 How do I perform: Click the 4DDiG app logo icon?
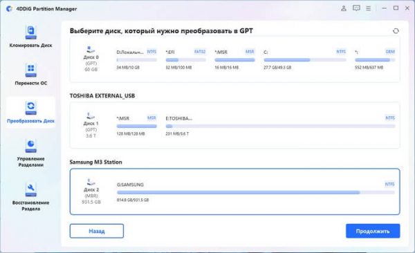[x=10, y=9]
